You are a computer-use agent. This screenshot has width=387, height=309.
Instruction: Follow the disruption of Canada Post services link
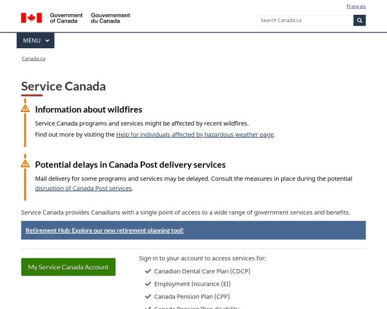(x=83, y=189)
